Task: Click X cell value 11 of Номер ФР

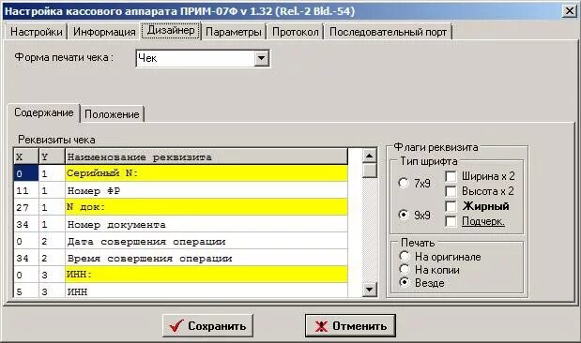Action: (26, 190)
